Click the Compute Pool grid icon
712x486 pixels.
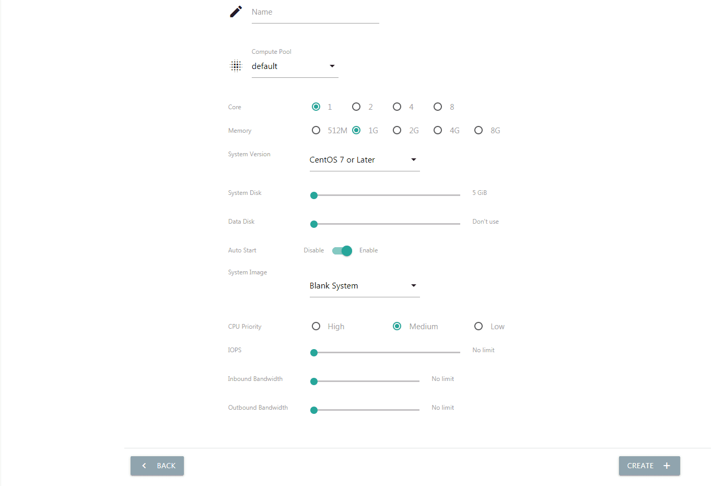[236, 66]
